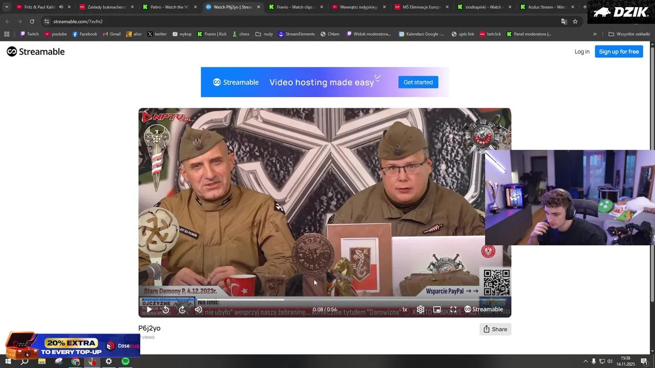This screenshot has height=368, width=655.
Task: Open nudy bookmarks folder
Action: tap(264, 34)
